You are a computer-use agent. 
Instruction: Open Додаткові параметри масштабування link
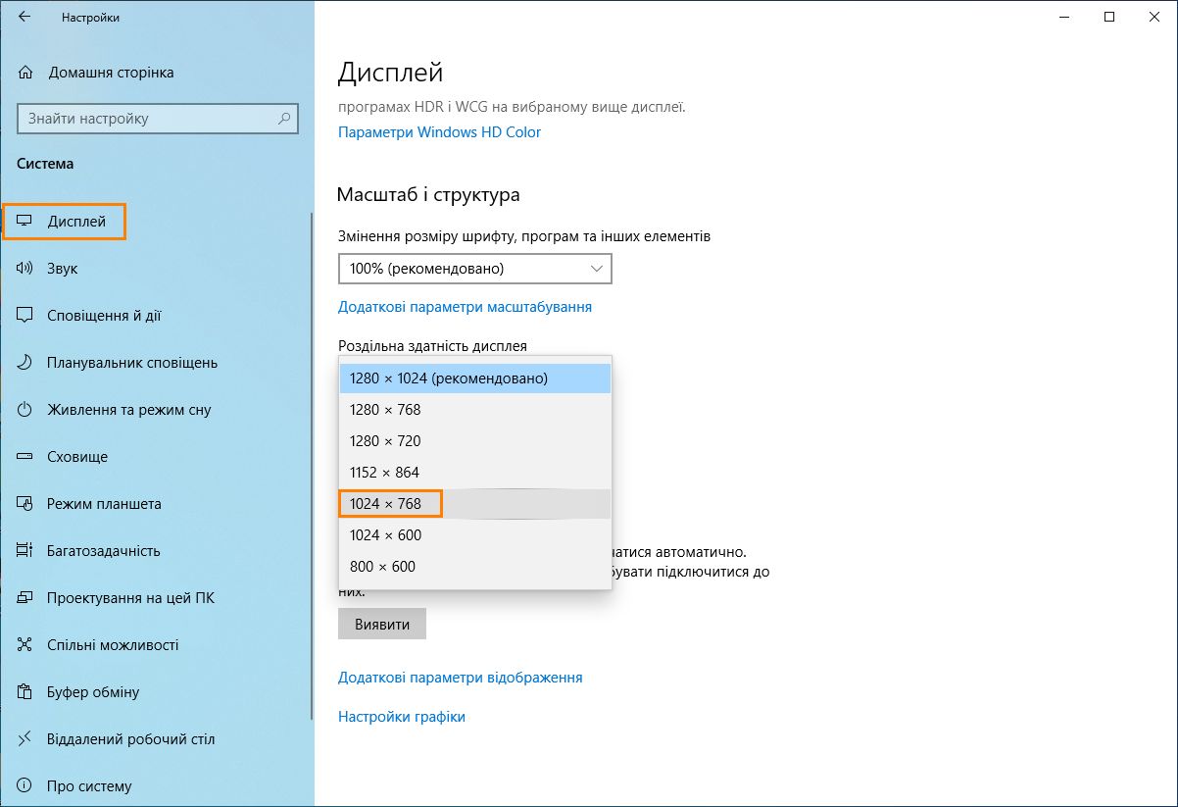pyautogui.click(x=465, y=307)
